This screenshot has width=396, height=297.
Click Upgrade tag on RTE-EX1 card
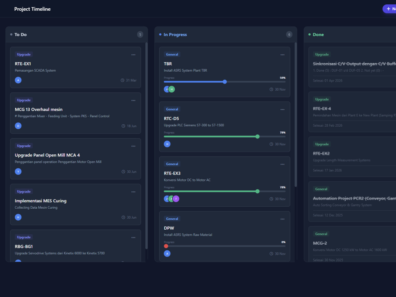(24, 55)
